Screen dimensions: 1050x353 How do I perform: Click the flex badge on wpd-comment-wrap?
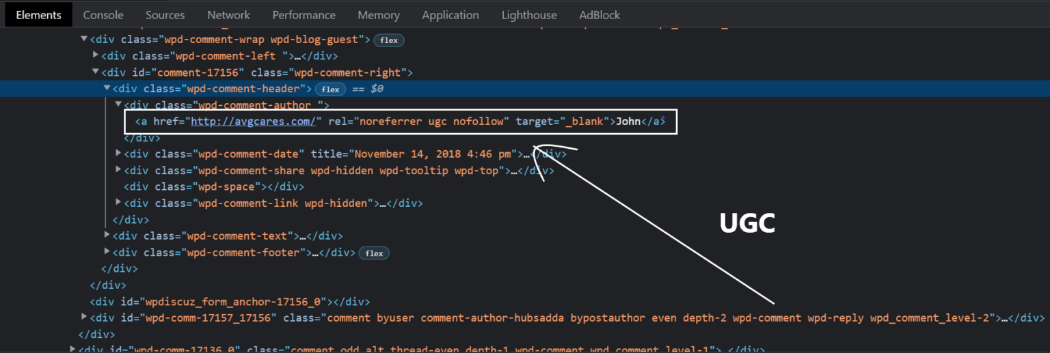pos(389,40)
